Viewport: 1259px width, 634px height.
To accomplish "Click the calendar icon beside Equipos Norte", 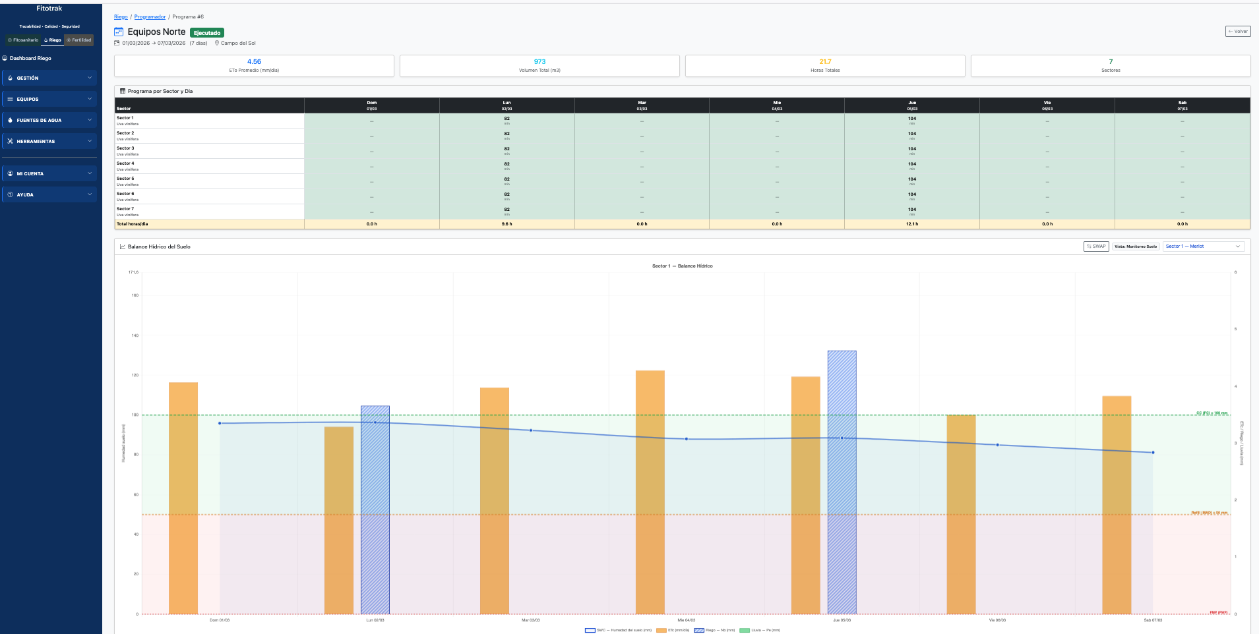I will 119,32.
